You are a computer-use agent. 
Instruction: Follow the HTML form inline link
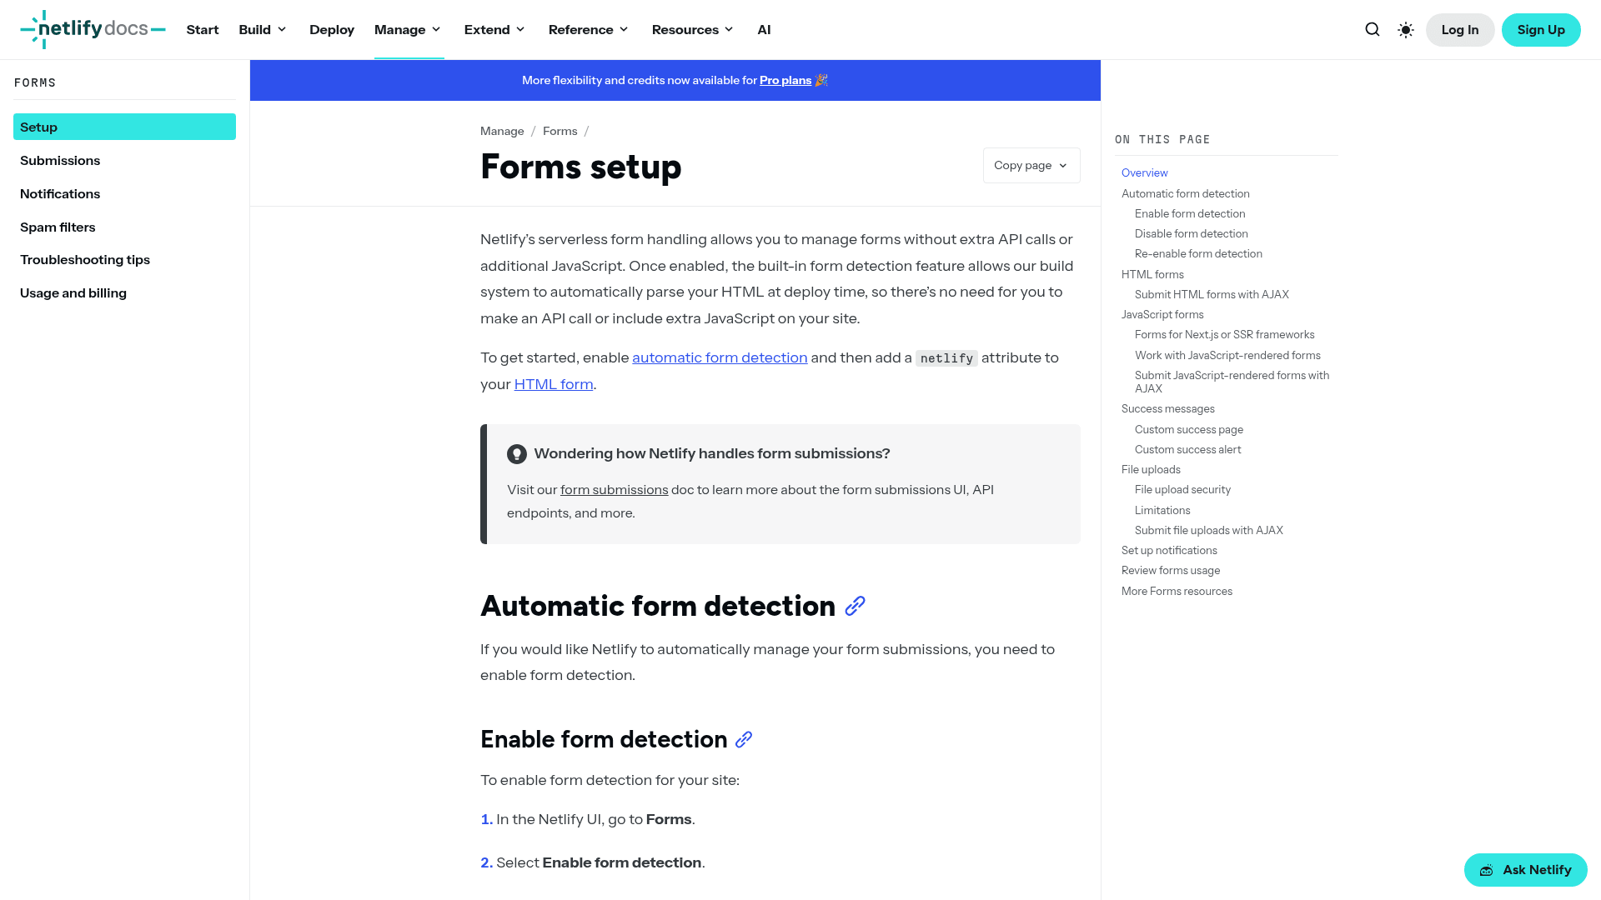click(554, 384)
